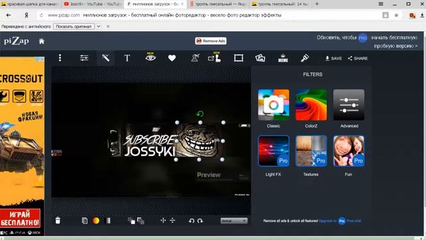Screen dimensions: 426x240
Task: Open the Fun Pro filters
Action: click(349, 151)
